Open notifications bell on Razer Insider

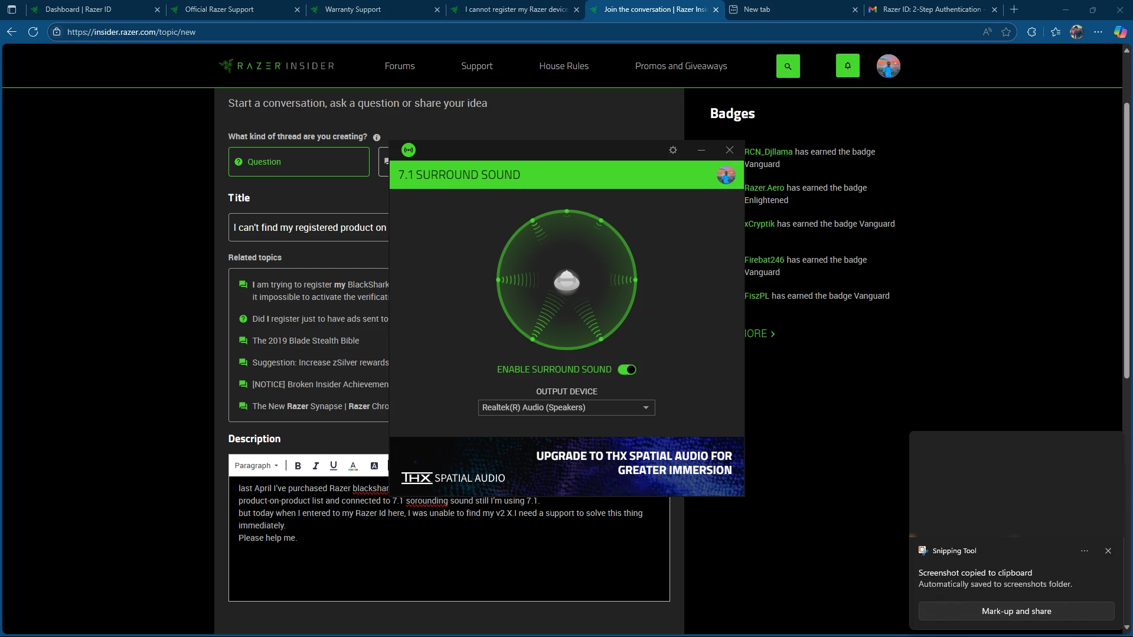coord(847,66)
